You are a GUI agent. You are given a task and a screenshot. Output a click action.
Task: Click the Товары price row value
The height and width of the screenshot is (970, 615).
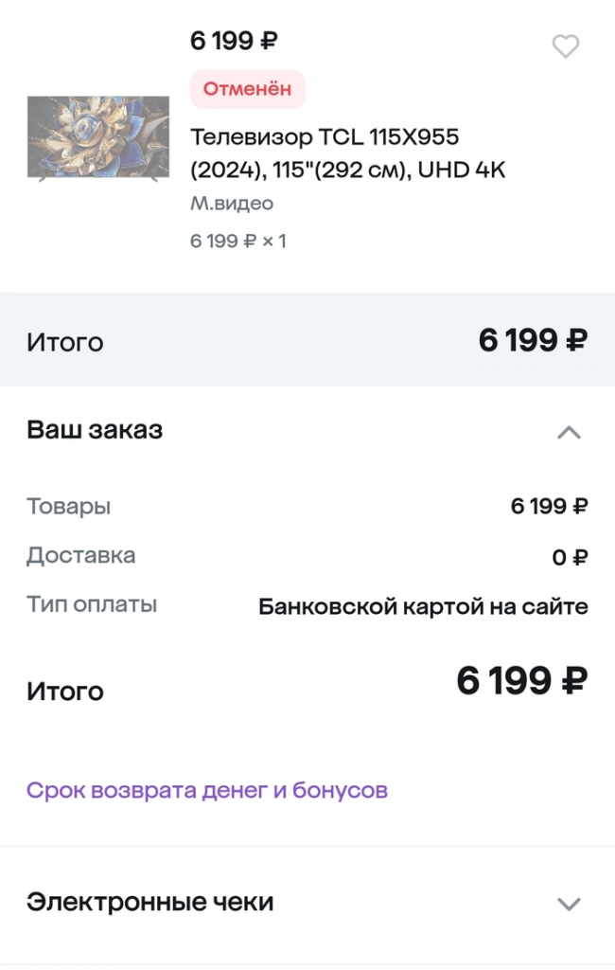click(549, 507)
